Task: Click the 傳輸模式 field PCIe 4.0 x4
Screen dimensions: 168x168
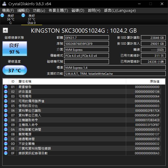Action: point(86,56)
